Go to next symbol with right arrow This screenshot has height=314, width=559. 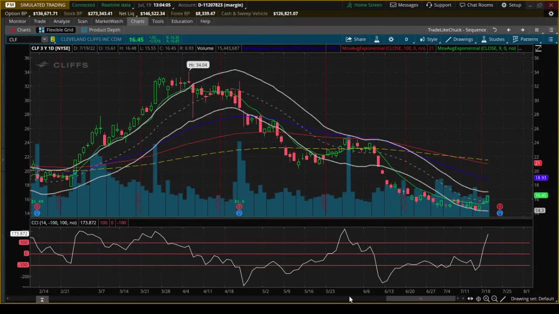click(522, 30)
